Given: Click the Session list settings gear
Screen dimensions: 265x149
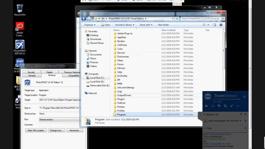Looking at the screenshot, I should (x=246, y=114).
